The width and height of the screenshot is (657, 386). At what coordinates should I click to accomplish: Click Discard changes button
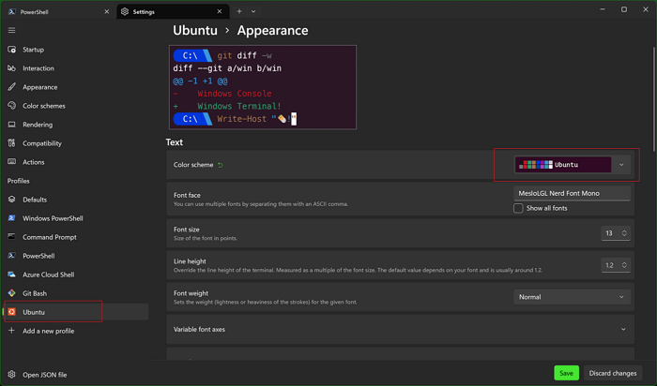(613, 373)
